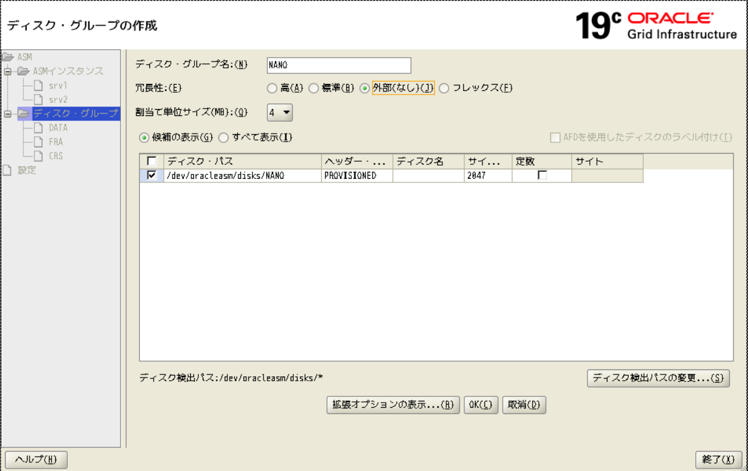The height and width of the screenshot is (471, 748).
Task: Click the PROVISIONED header status cell
Action: click(x=357, y=176)
